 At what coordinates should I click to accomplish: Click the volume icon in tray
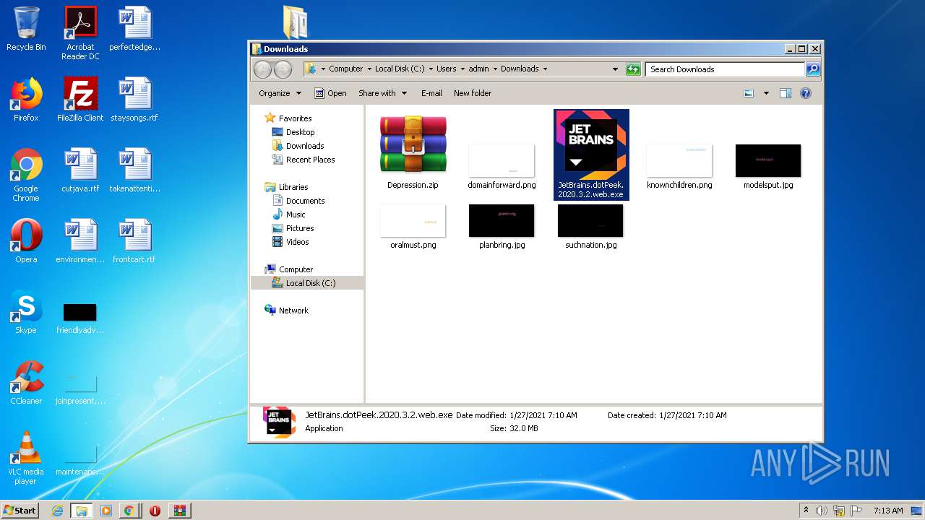[821, 511]
